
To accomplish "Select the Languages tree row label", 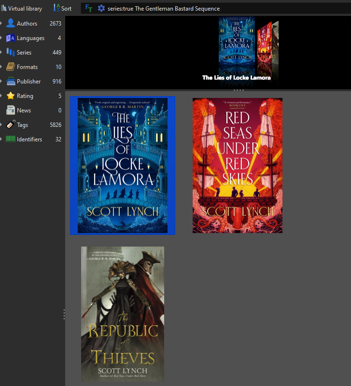I will (x=30, y=38).
